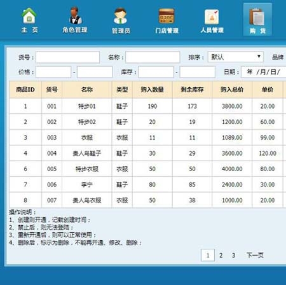Click the 120.00 unit price cell

(268, 153)
